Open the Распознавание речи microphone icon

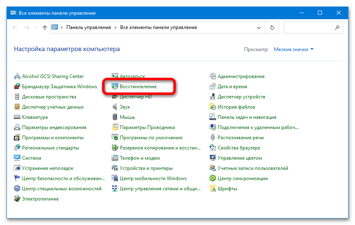tap(213, 138)
